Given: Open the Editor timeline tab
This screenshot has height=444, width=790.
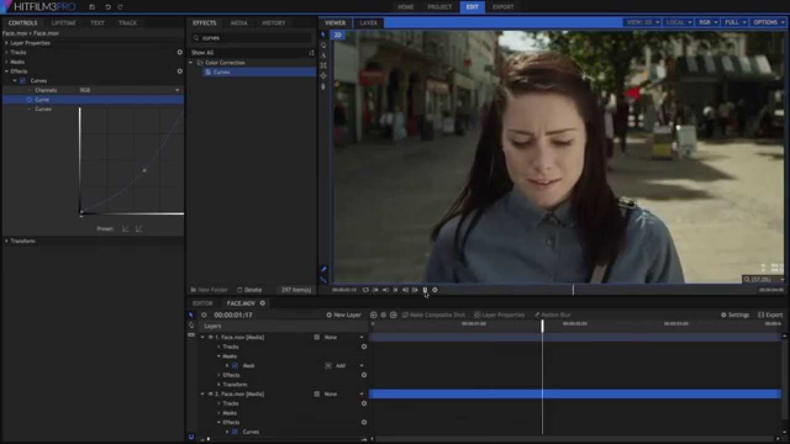Looking at the screenshot, I should 202,303.
